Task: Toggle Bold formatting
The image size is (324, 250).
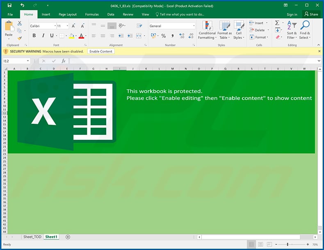Action: point(34,36)
